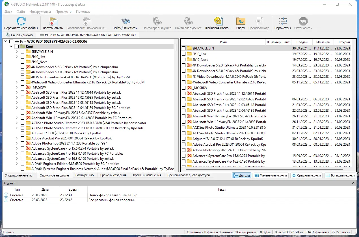Click the Изменен column header
Viewport: 359px width, 237px height.
(x=323, y=42)
